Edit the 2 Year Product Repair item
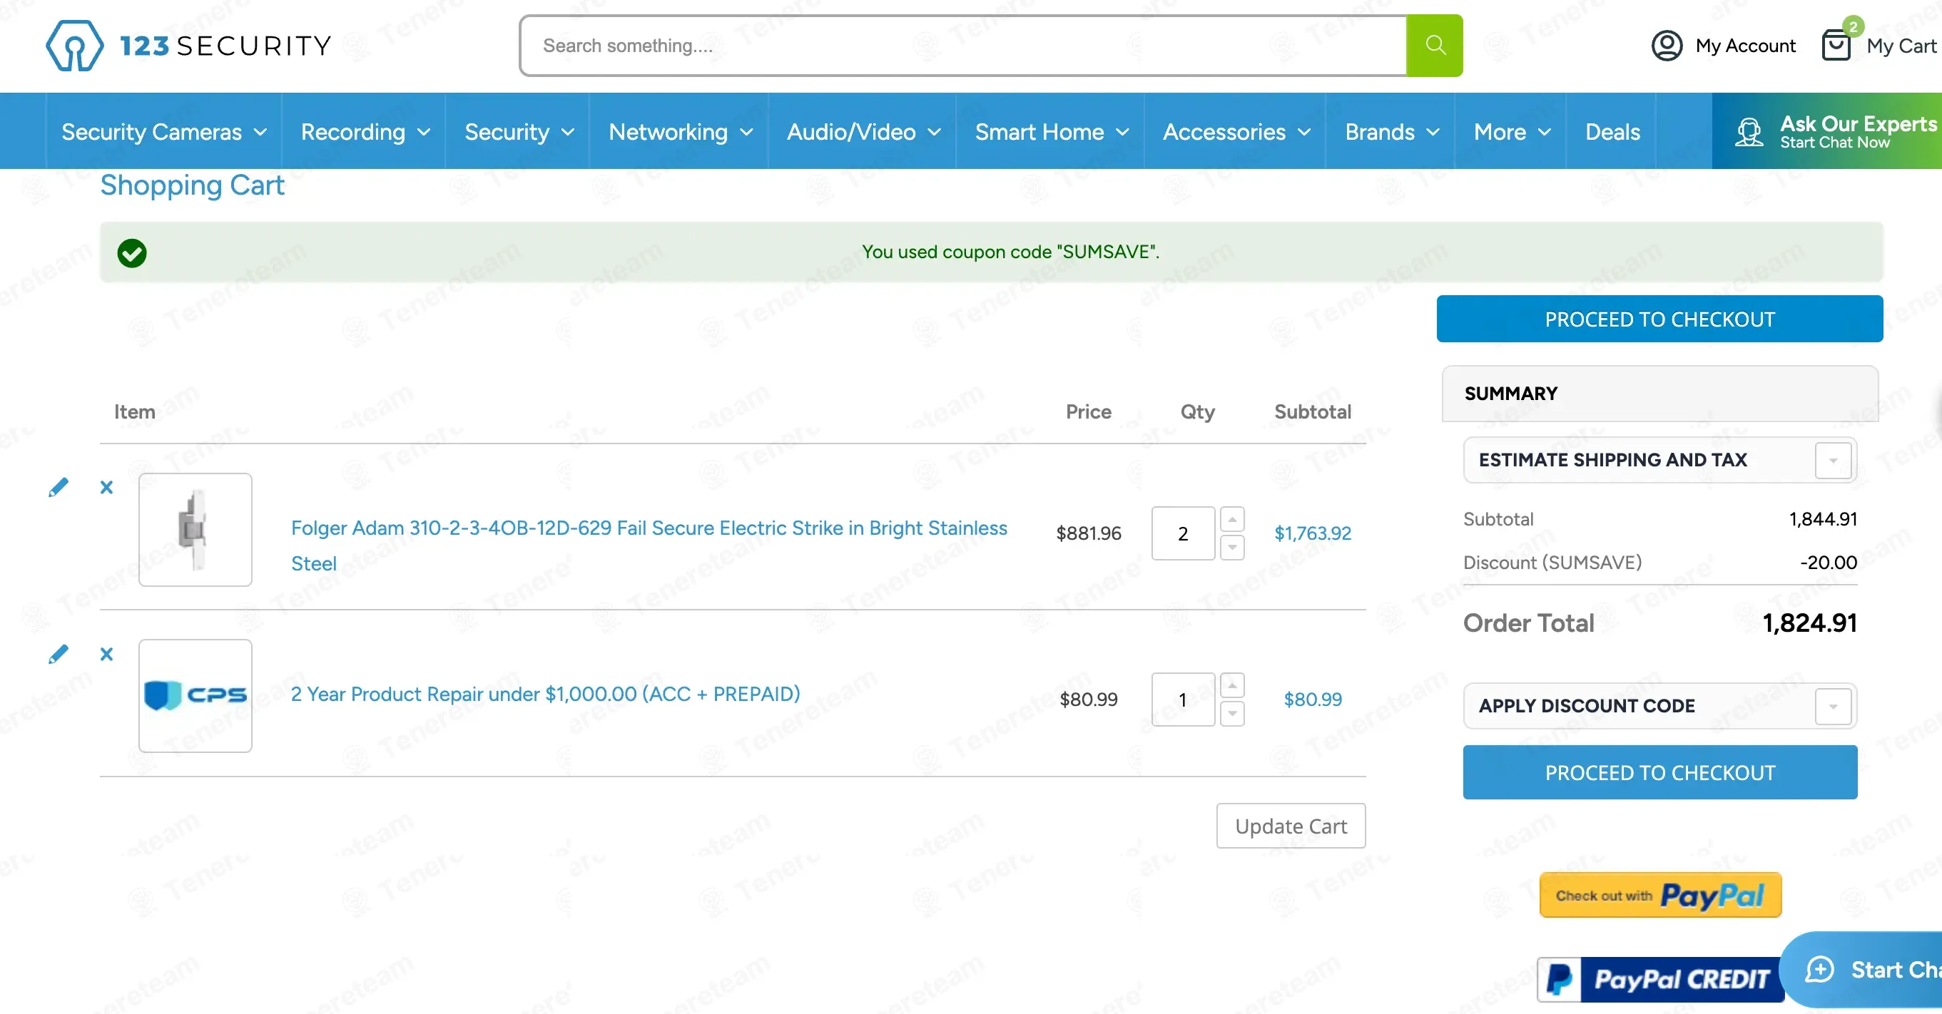This screenshot has height=1014, width=1942. click(58, 654)
